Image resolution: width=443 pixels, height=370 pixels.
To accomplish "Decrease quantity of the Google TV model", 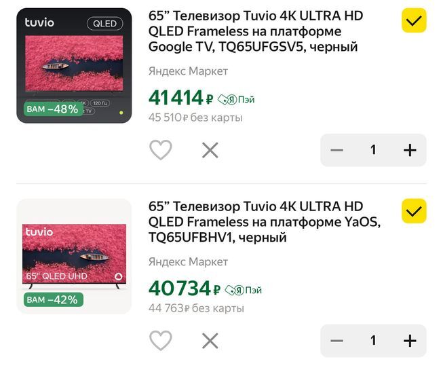I will (336, 150).
